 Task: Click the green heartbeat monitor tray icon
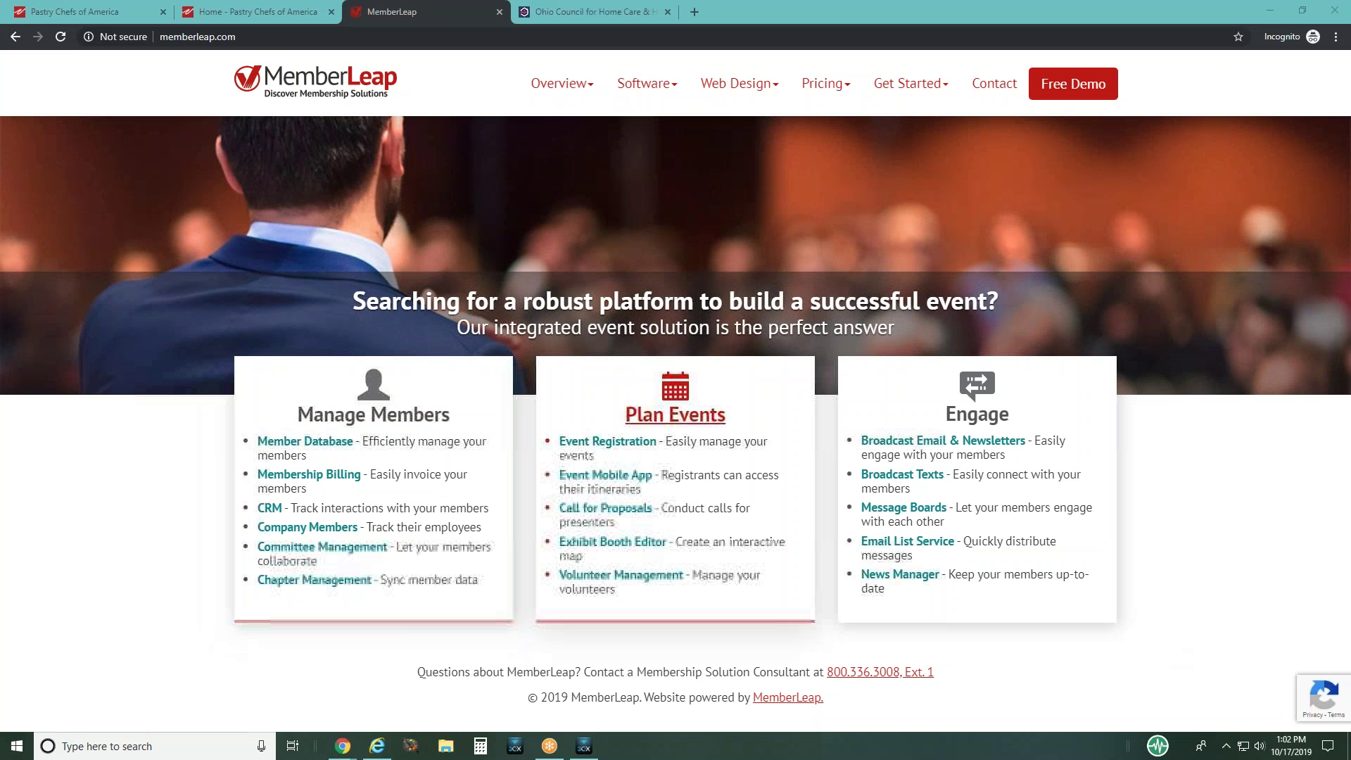[1157, 745]
